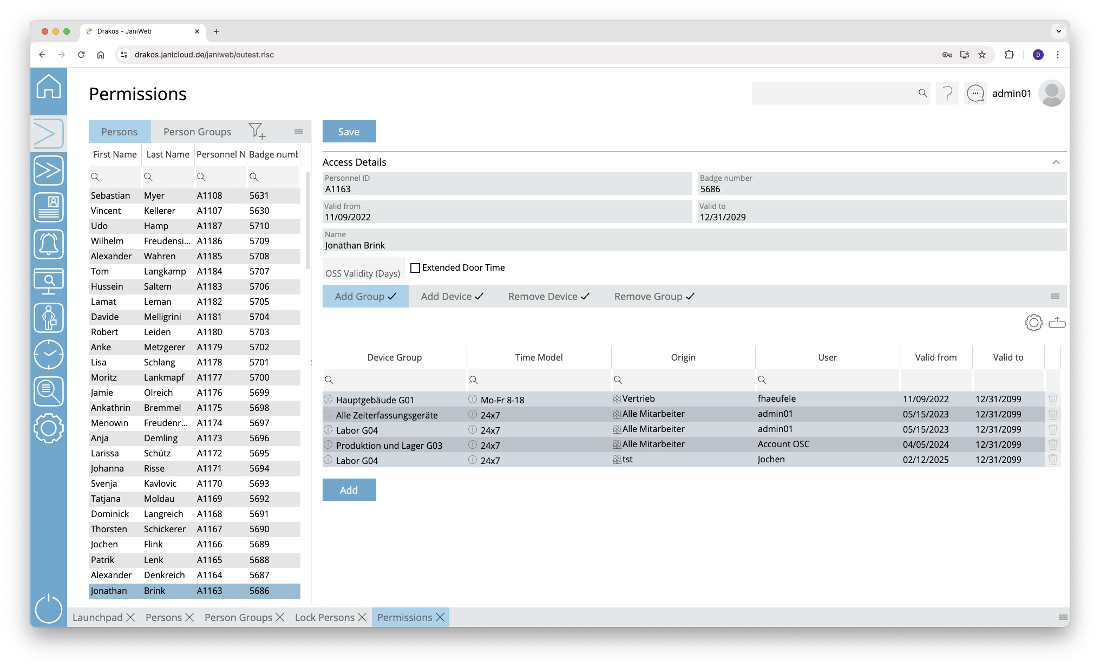This screenshot has width=1100, height=667.
Task: Click the Add button below table
Action: pyautogui.click(x=349, y=490)
